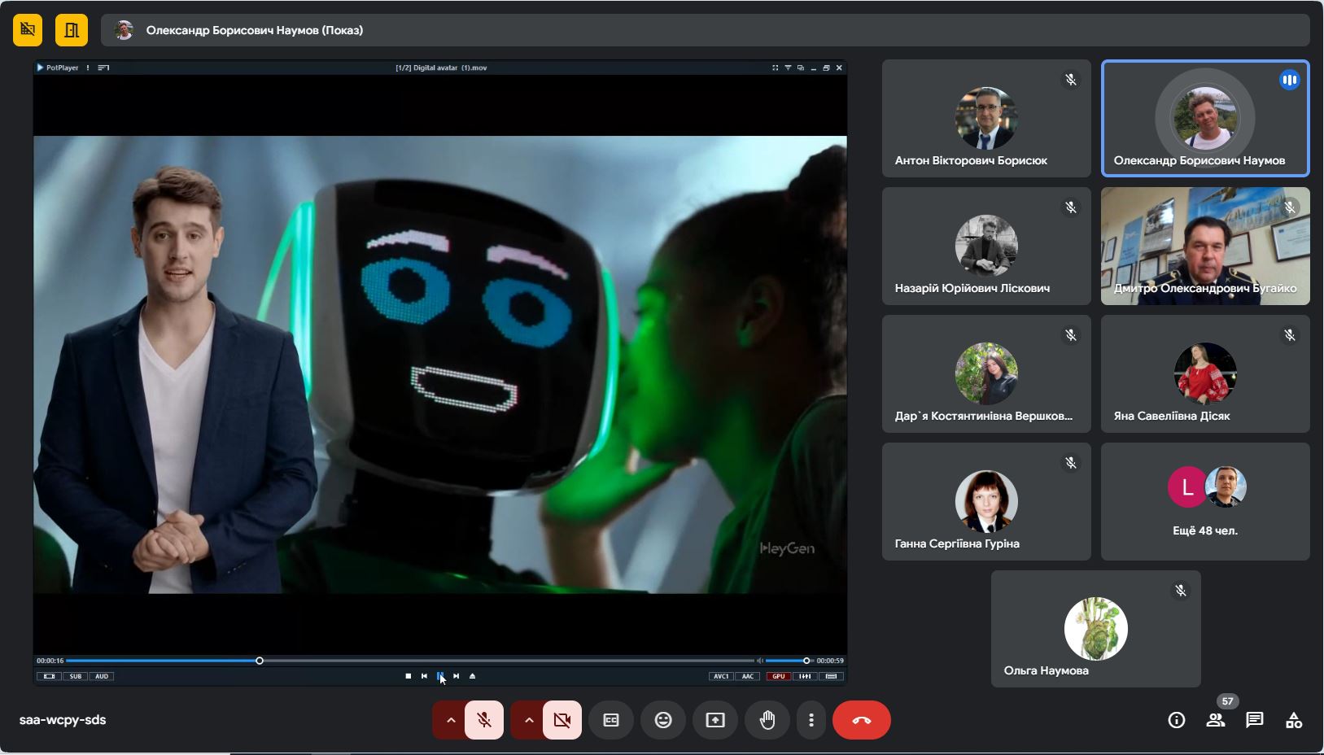Expand audio settings arrow beside microphone
The height and width of the screenshot is (755, 1324).
(450, 720)
